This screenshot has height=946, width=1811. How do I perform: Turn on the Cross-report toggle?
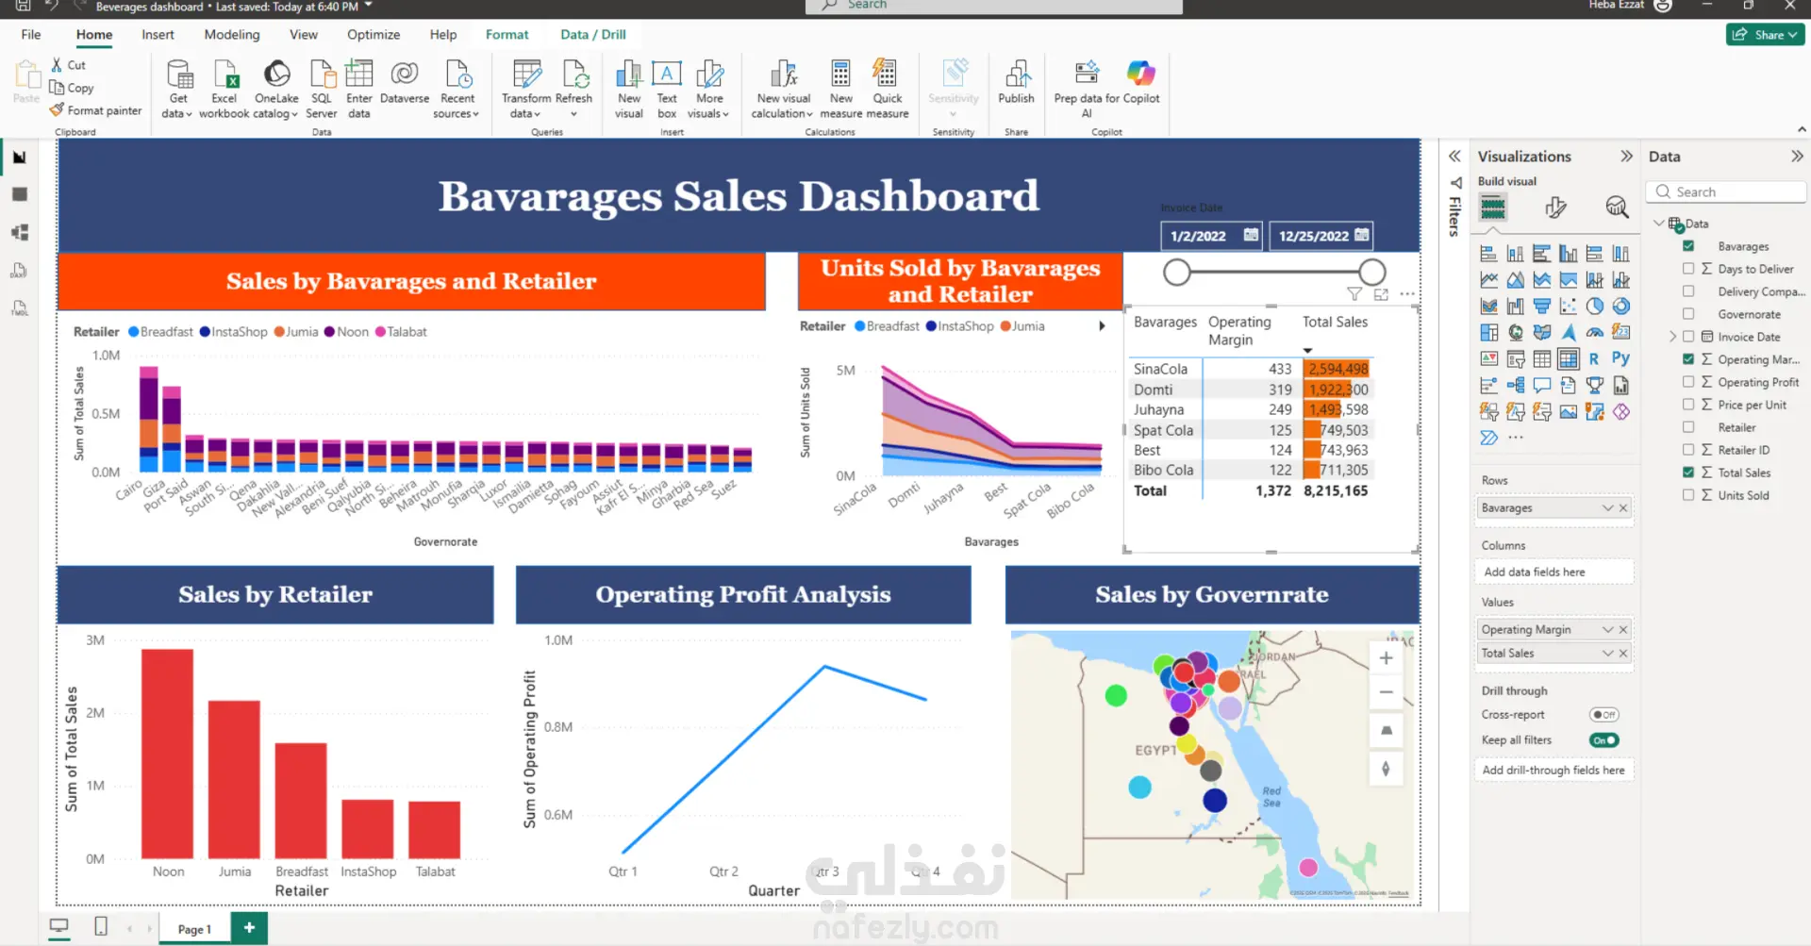coord(1603,715)
